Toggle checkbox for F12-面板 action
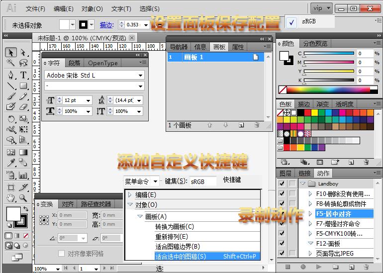 pos(282,243)
